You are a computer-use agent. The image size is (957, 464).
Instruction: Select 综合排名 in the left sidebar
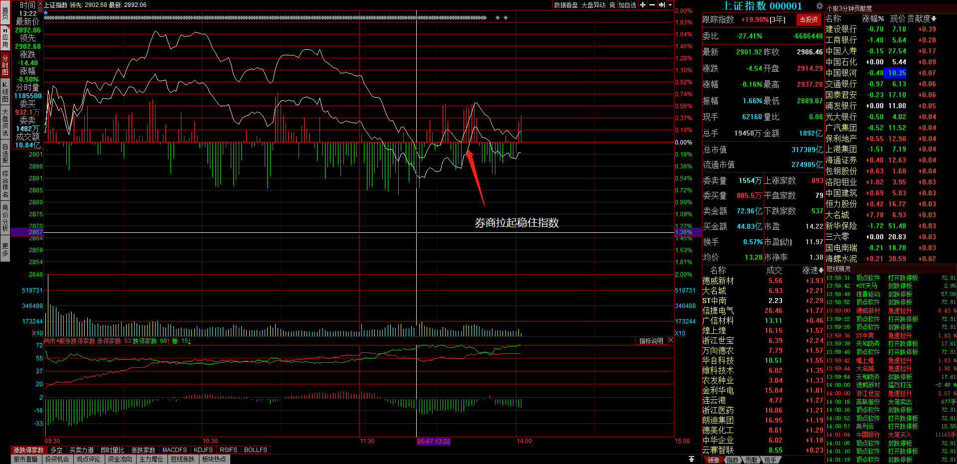click(5, 184)
